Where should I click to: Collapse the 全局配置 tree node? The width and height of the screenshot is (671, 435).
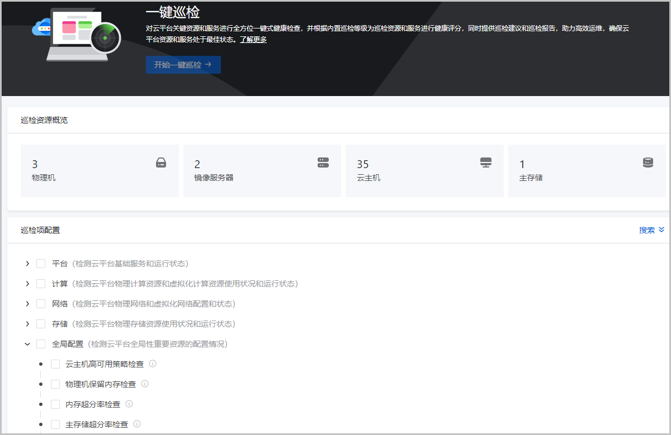click(x=27, y=344)
